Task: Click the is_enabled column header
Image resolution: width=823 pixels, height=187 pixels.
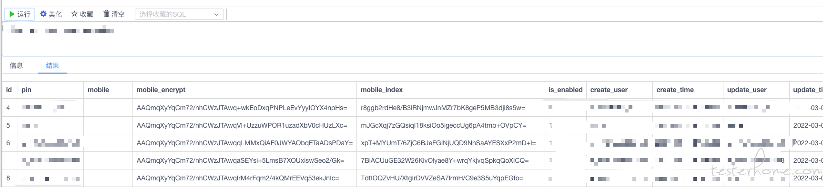Action: coord(565,90)
